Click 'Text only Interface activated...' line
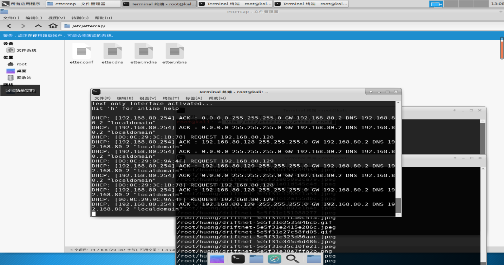 click(x=152, y=104)
